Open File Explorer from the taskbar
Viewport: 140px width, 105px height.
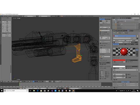(34, 91)
